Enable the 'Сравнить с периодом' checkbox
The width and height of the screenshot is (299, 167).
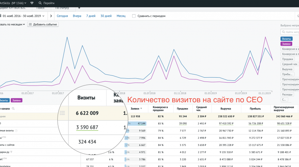(x=134, y=16)
